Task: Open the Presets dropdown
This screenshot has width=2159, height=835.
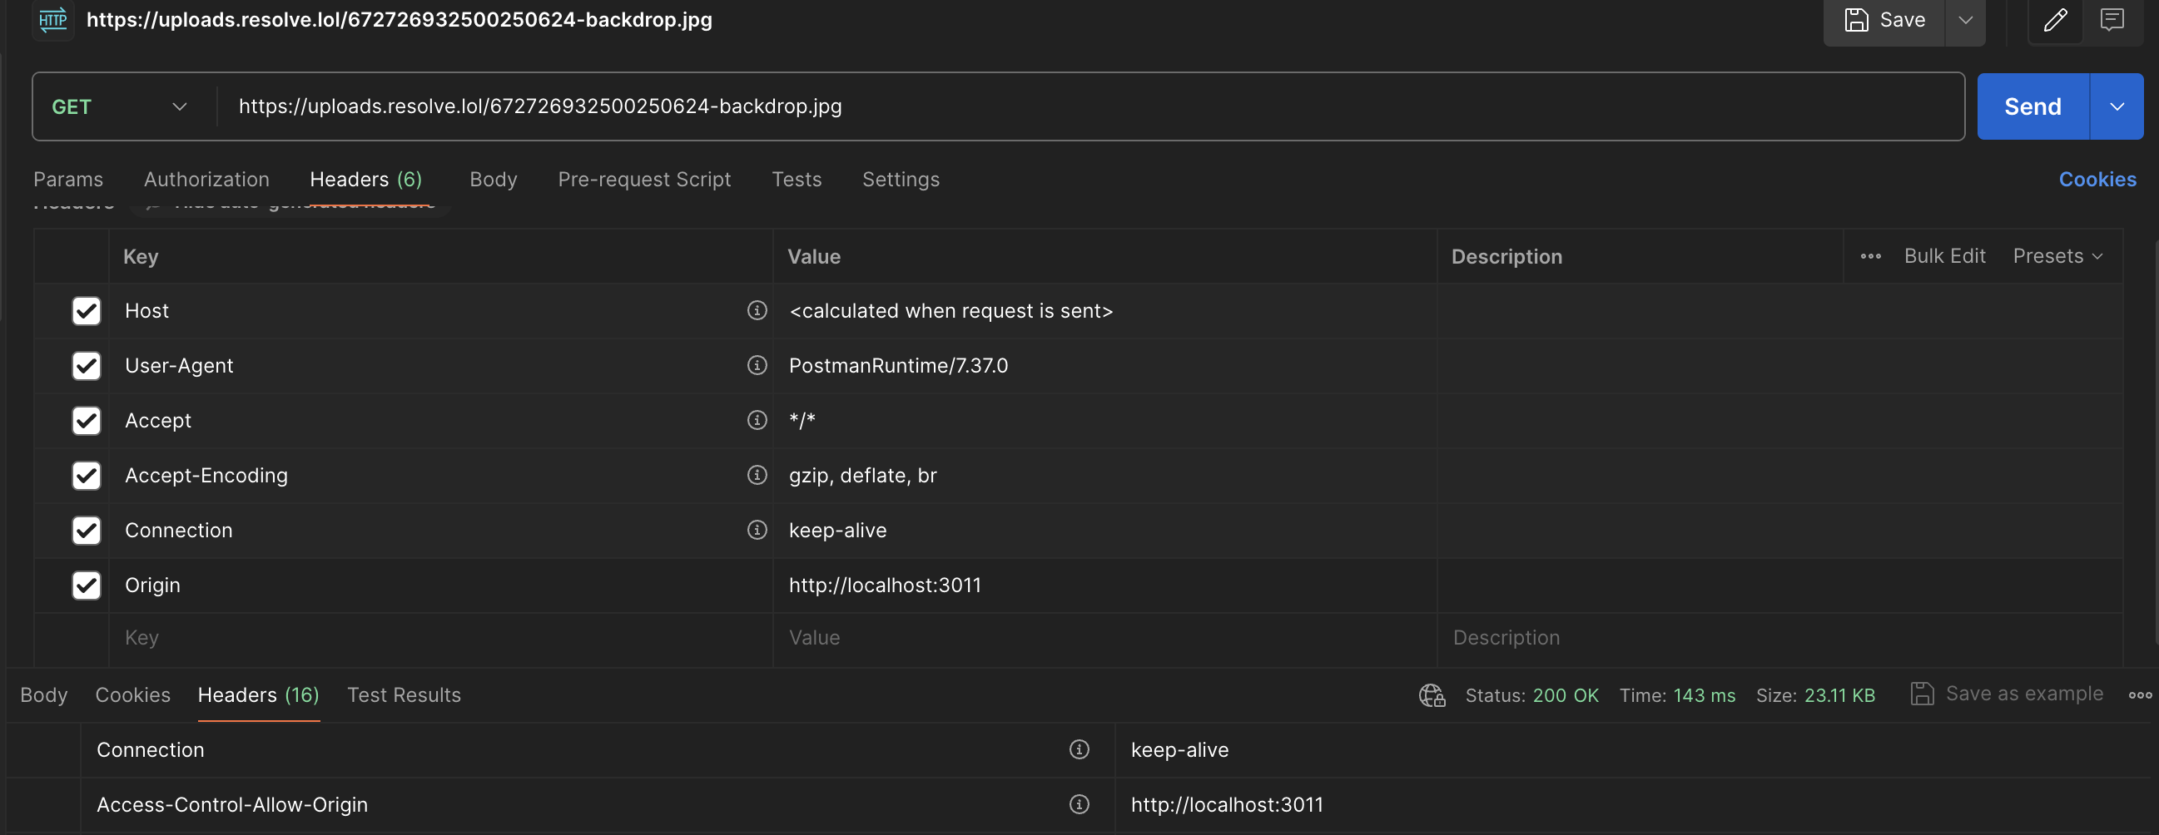Action: [x=2057, y=256]
